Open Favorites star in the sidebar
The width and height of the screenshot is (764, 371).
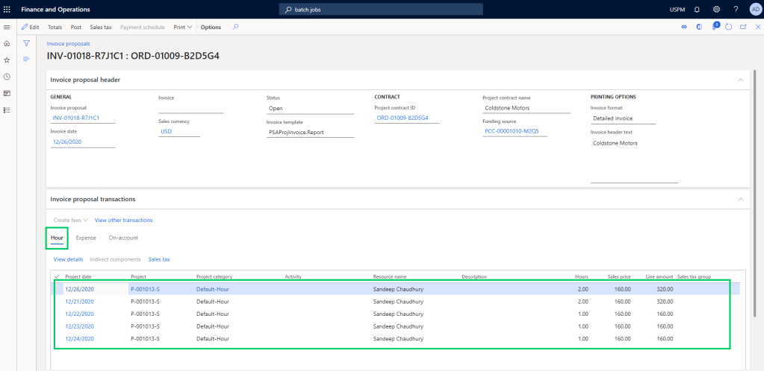click(7, 60)
